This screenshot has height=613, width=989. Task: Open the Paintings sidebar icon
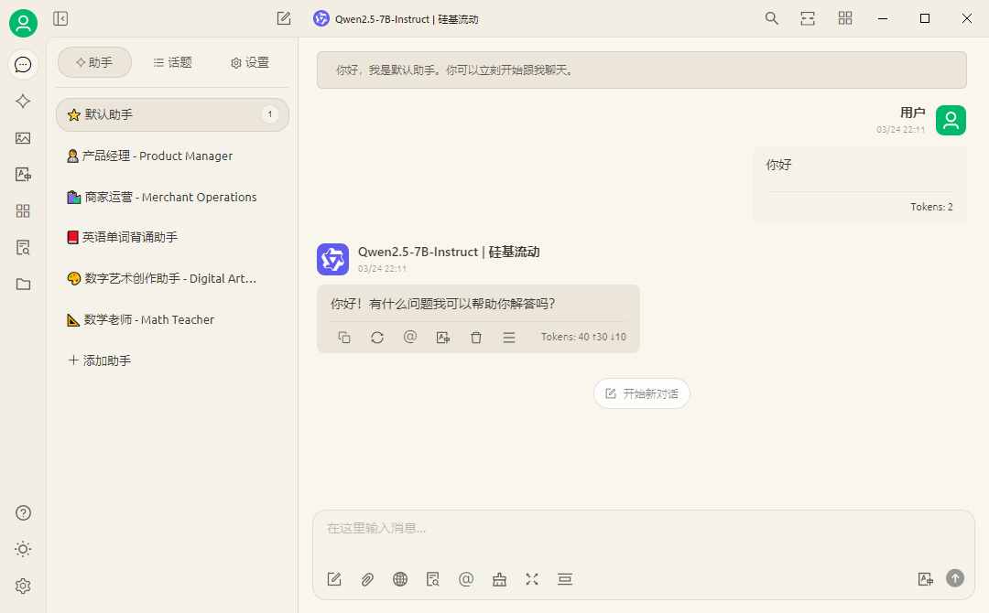click(x=23, y=137)
